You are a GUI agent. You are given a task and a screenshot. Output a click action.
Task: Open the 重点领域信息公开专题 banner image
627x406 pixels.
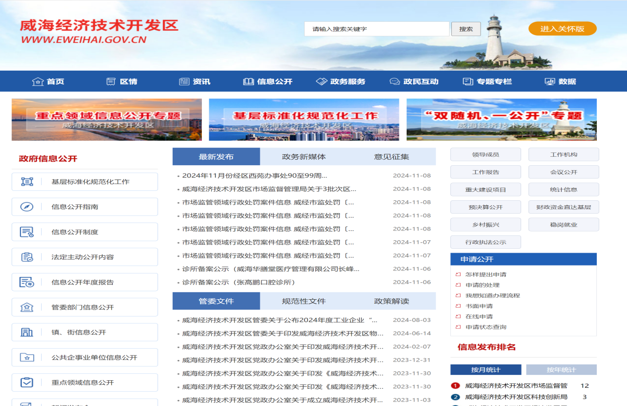(x=107, y=120)
